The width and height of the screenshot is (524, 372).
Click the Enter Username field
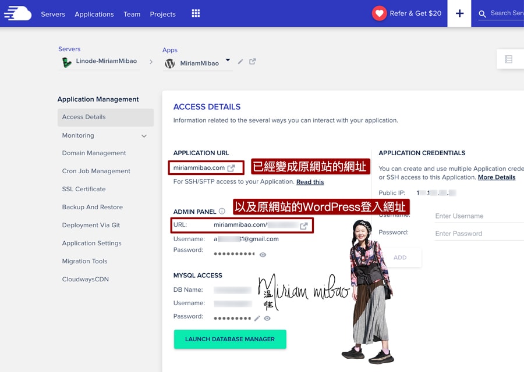click(x=479, y=216)
